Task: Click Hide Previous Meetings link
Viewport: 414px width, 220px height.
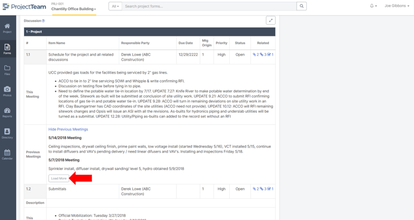Action: click(68, 130)
